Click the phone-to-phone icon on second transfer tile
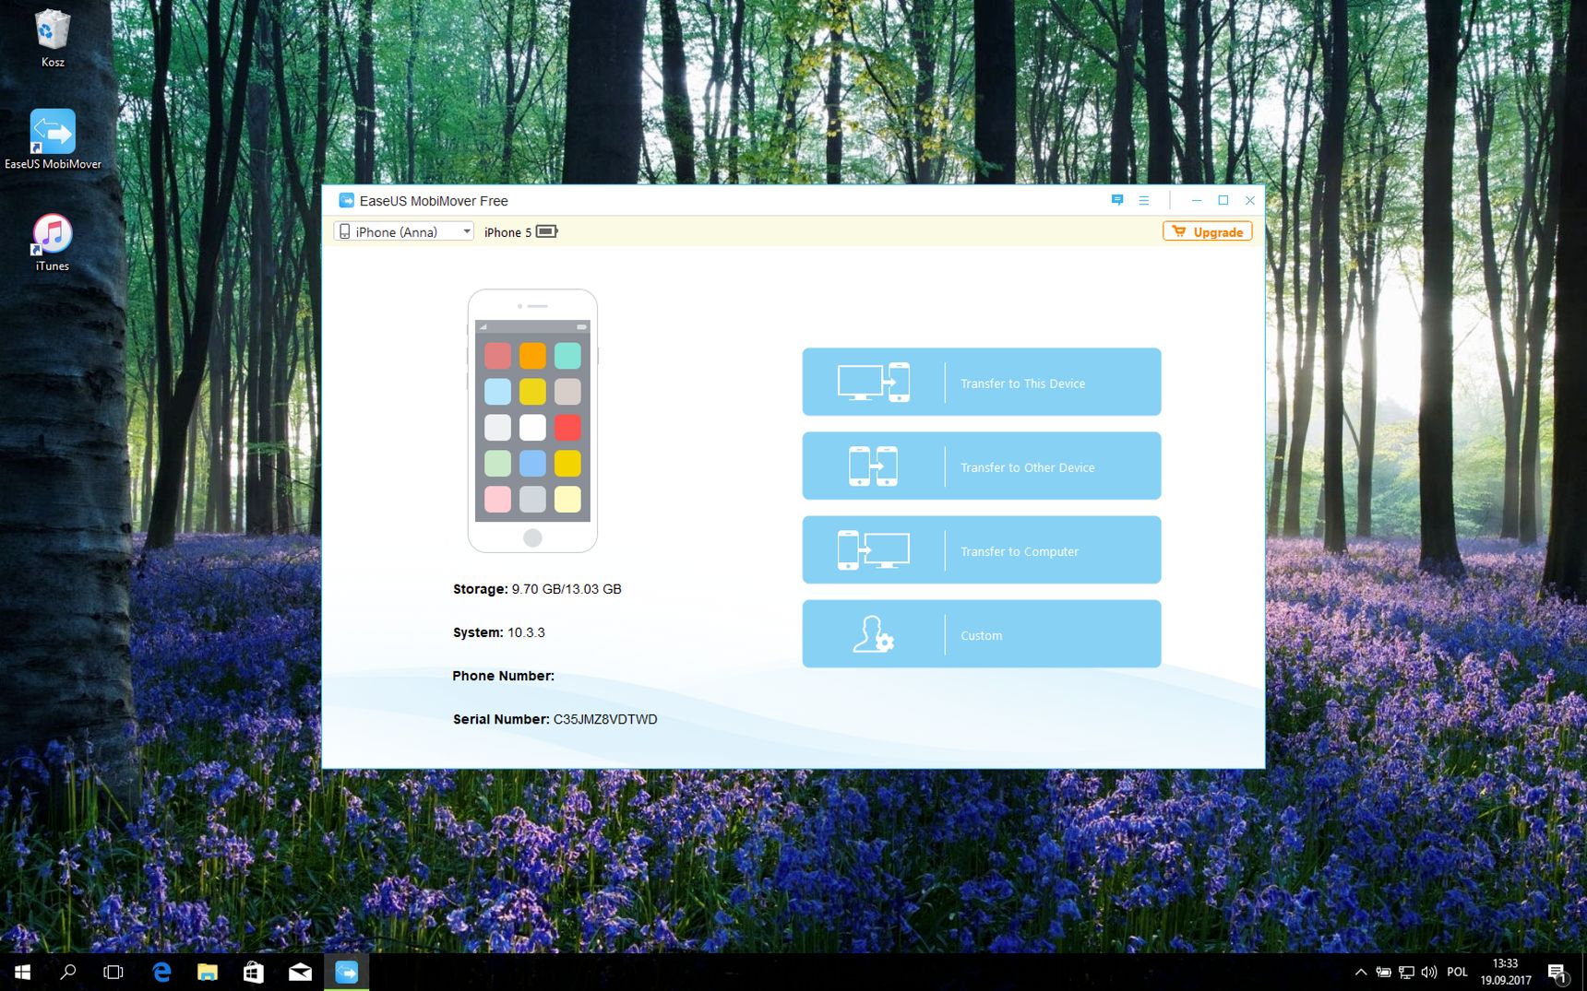The height and width of the screenshot is (991, 1587). tap(873, 466)
